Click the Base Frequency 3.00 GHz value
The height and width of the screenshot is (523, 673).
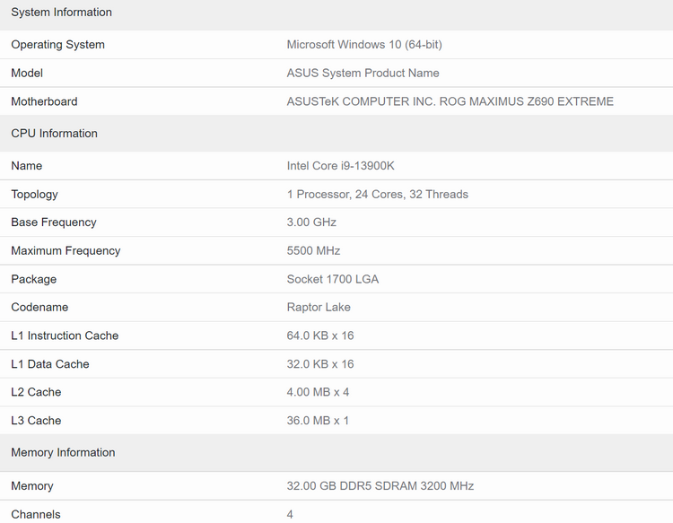[x=311, y=222]
